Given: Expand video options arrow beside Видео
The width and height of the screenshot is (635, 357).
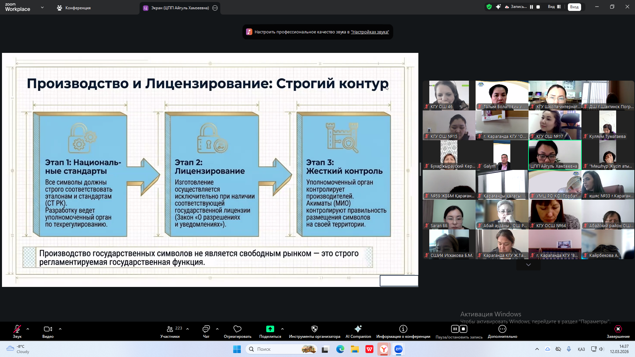Looking at the screenshot, I should coord(60,329).
